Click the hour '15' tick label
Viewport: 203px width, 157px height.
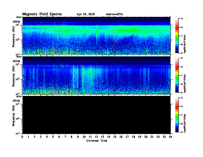pos(115,137)
